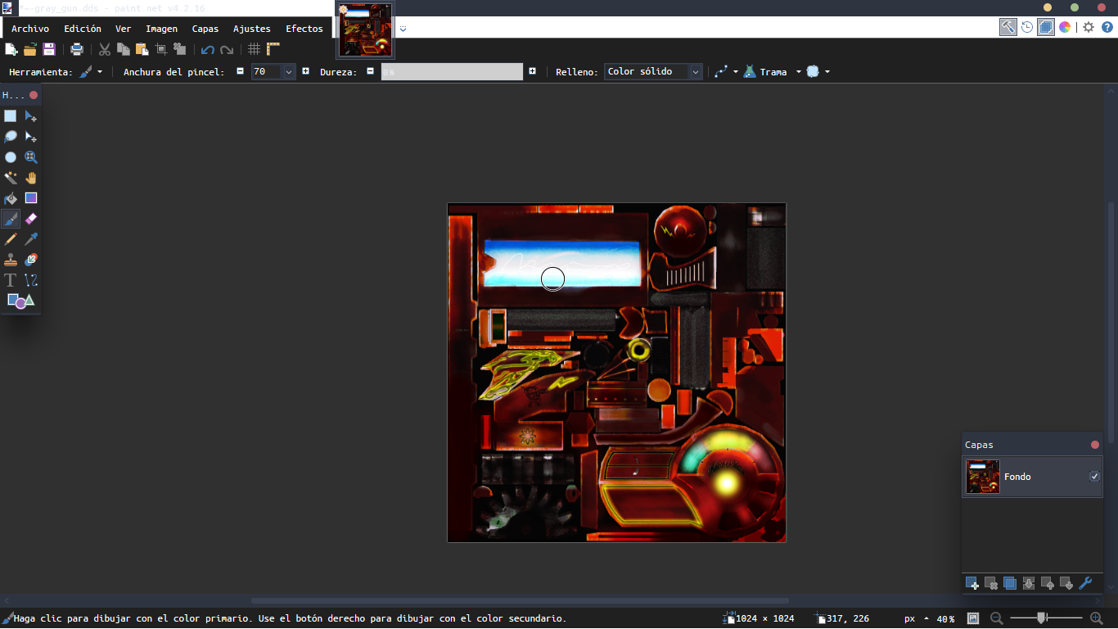
Task: Select the Text tool
Action: coord(11,280)
